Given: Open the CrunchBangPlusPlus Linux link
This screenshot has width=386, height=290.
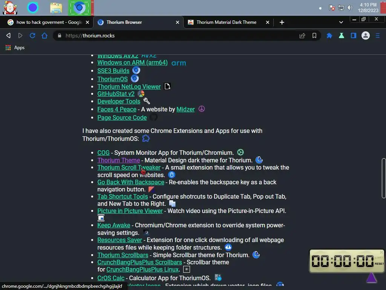Looking at the screenshot, I should (142, 269).
